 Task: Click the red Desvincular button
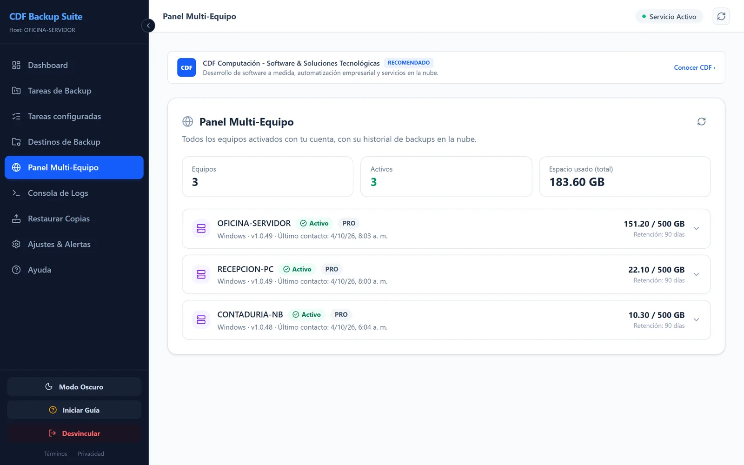74,433
